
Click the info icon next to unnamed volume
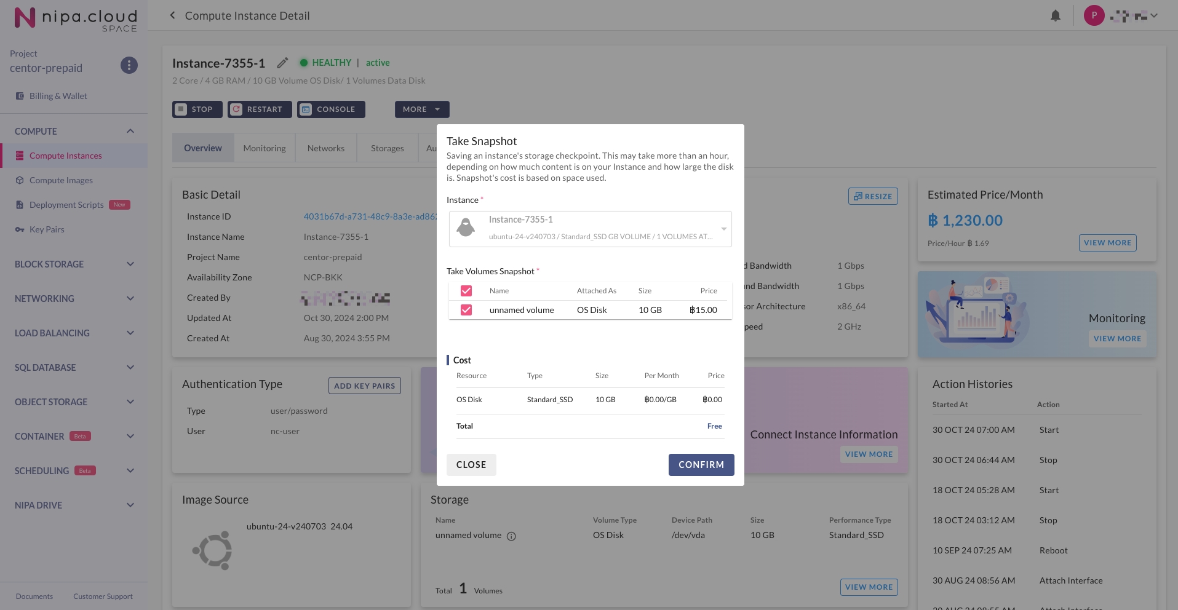coord(511,536)
